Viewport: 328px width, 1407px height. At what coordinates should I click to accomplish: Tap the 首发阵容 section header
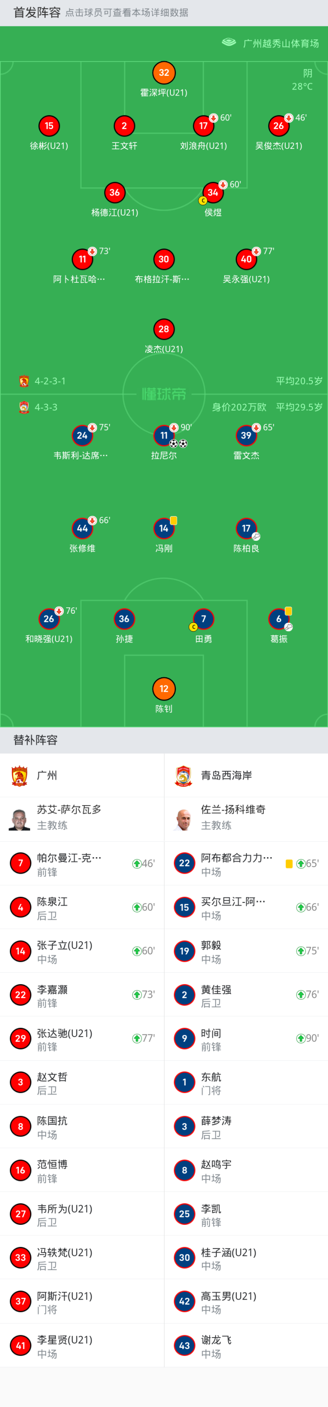point(37,13)
